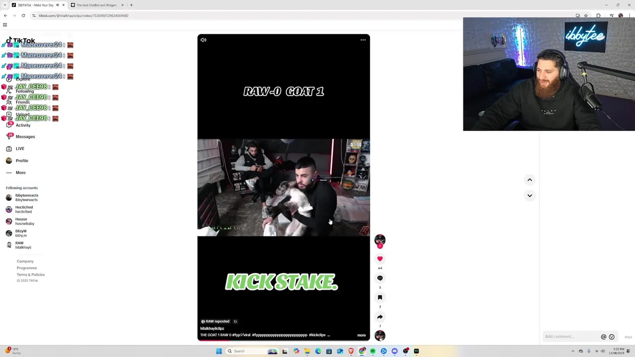
Task: Open Activity in the TikTok sidebar
Action: coord(23,125)
